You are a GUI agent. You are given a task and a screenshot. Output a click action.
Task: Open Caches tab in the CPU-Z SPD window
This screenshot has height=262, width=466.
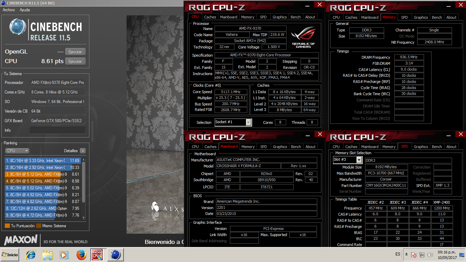[x=351, y=147]
